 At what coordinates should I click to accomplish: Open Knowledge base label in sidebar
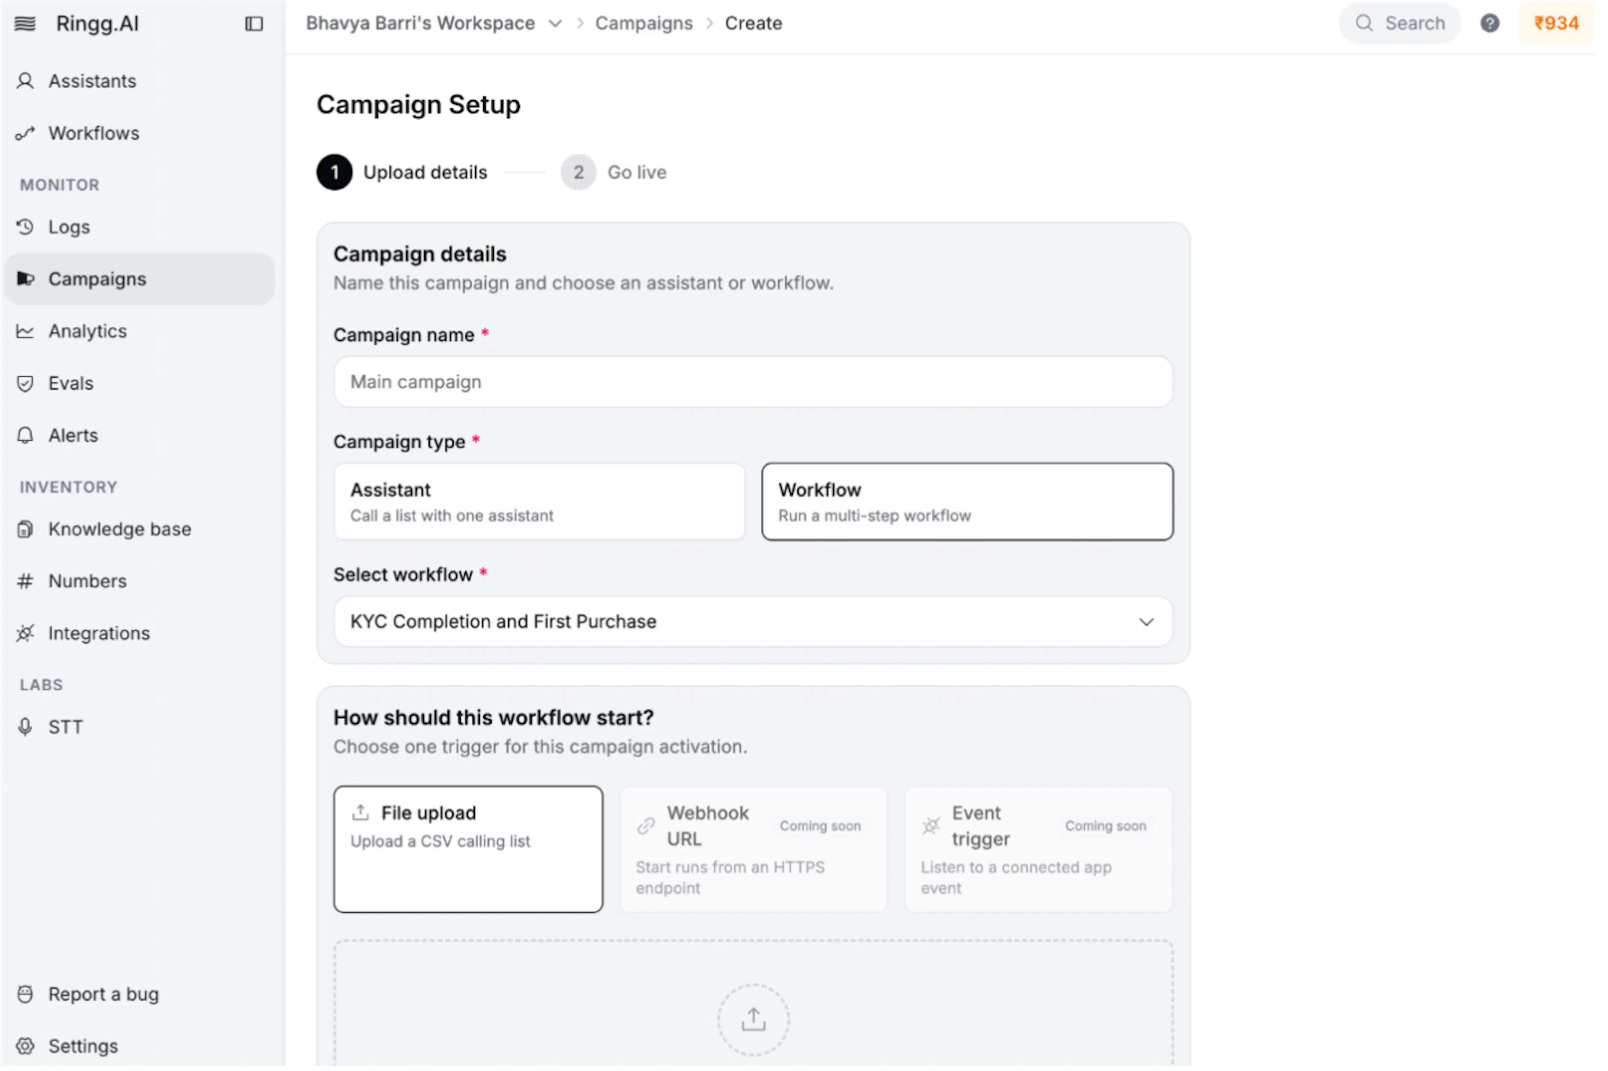click(x=119, y=529)
